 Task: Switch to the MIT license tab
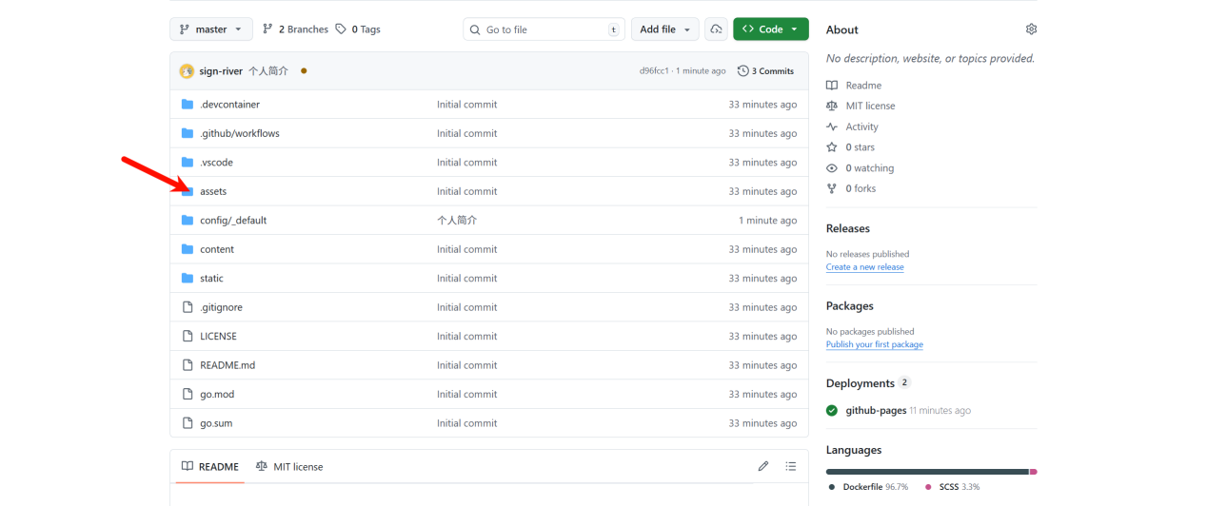click(x=289, y=466)
